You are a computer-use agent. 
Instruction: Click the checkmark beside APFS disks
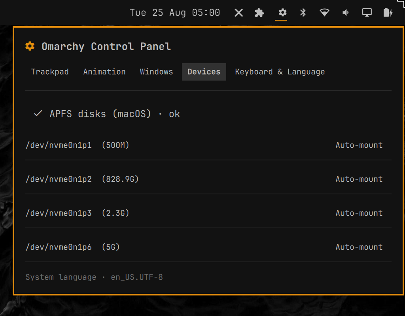coord(38,113)
